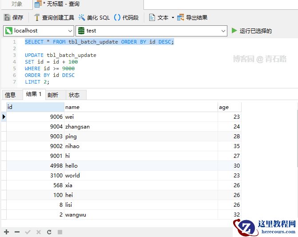Click the id column header

point(36,107)
